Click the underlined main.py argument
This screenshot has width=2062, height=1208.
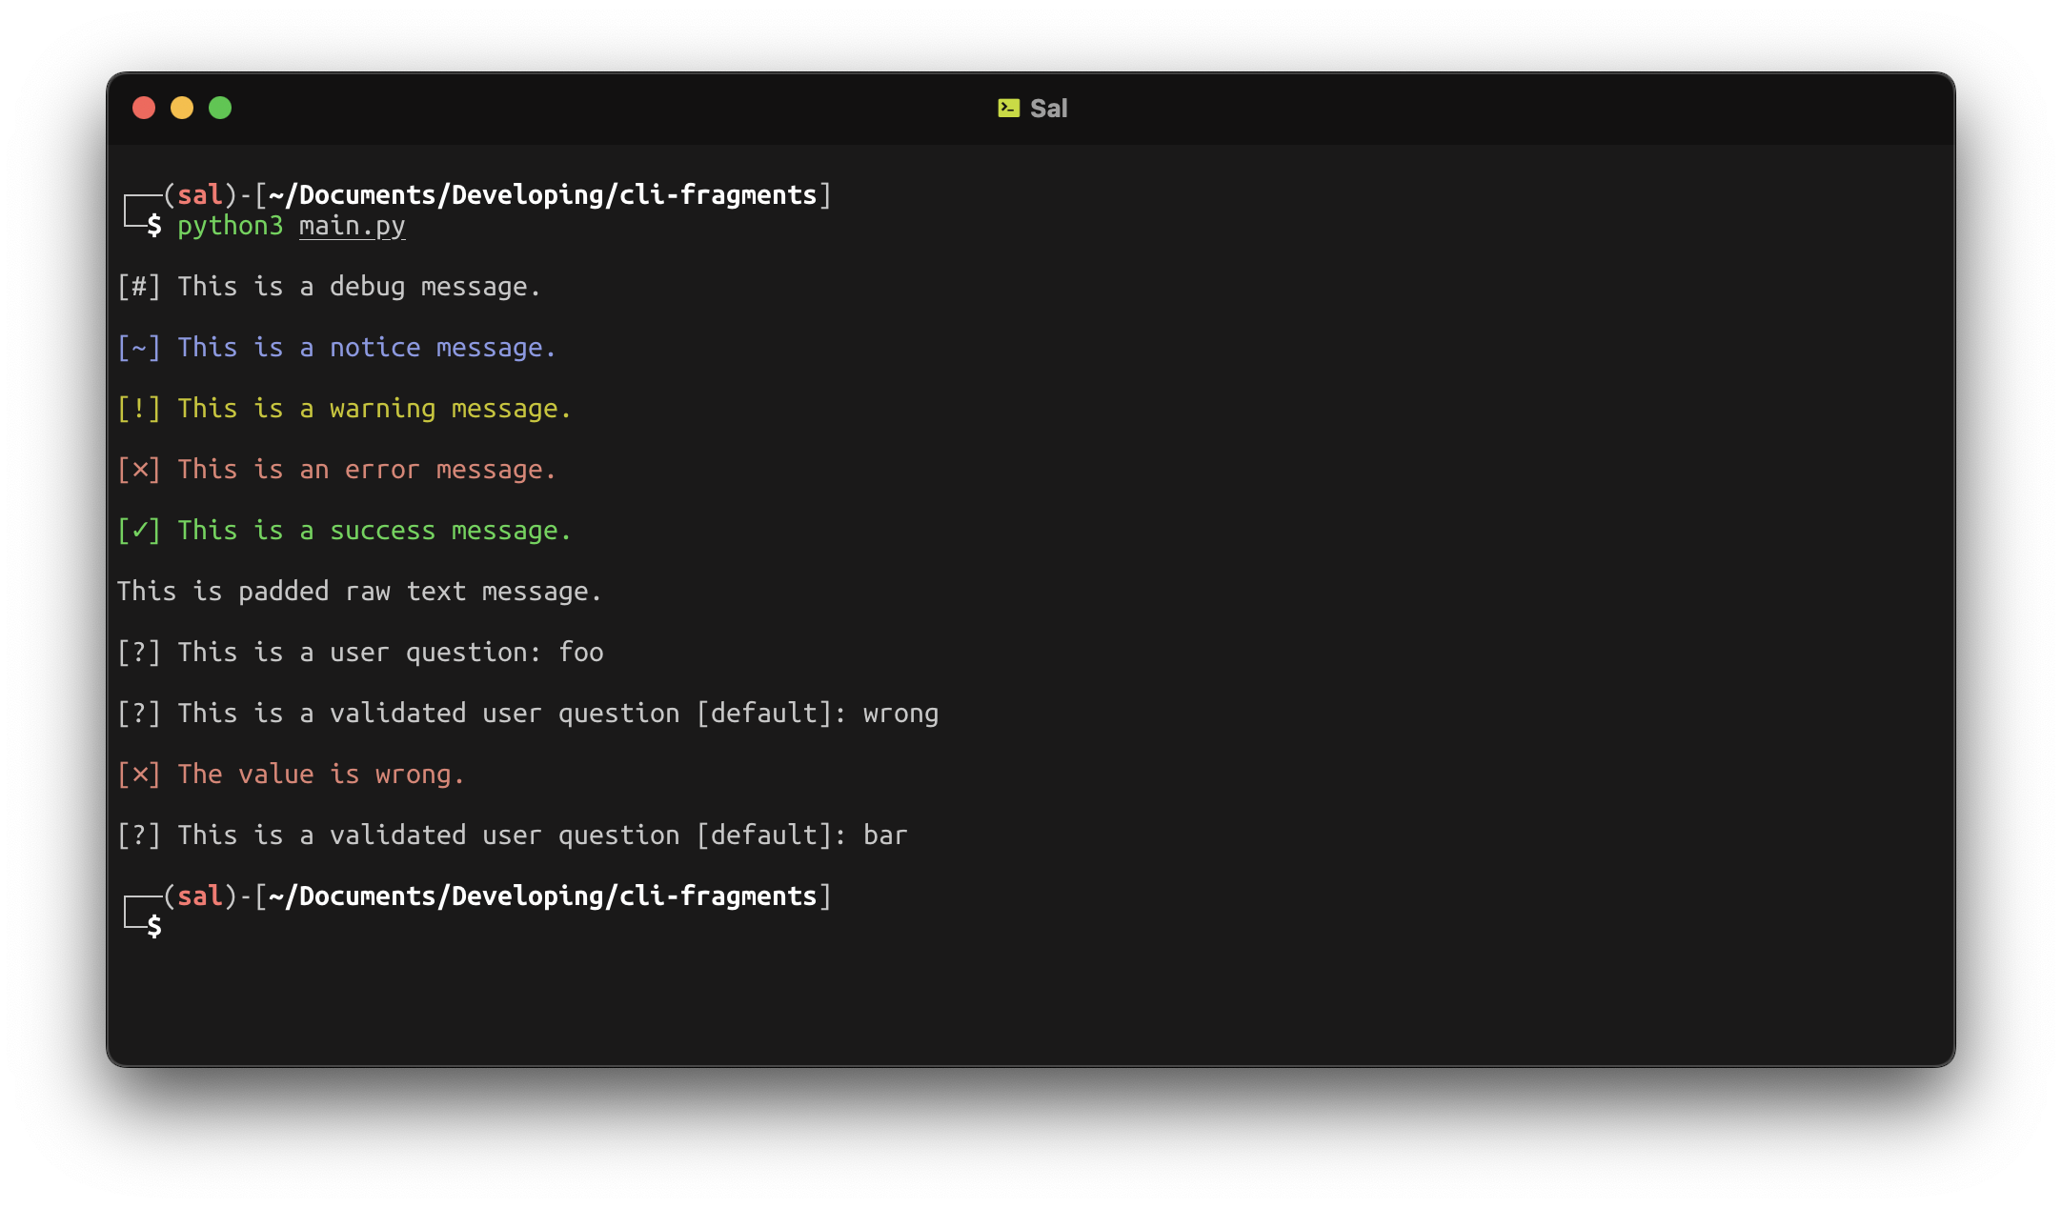click(352, 226)
